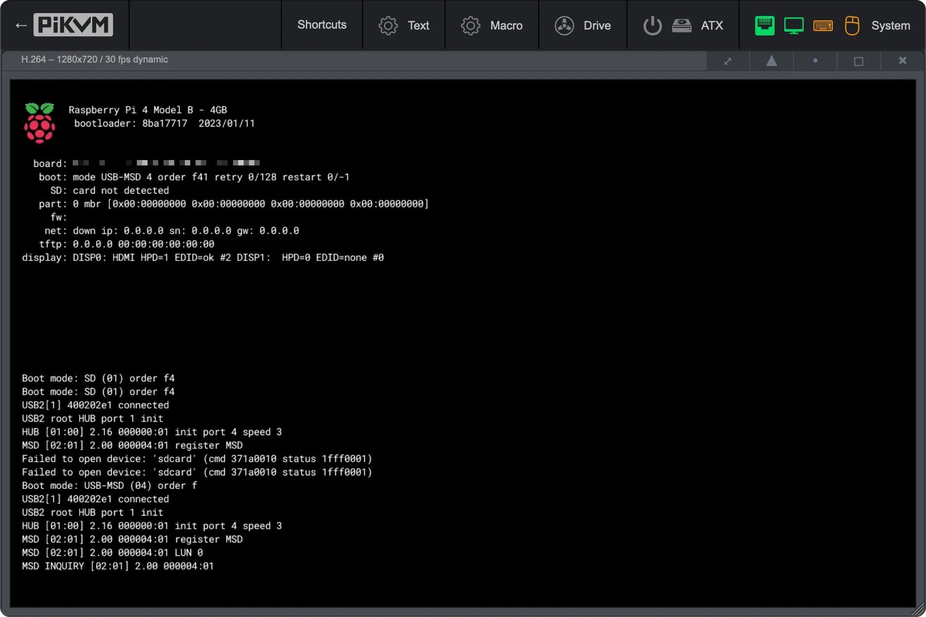The image size is (926, 617).
Task: Click the PiKVM logo
Action: (x=73, y=25)
